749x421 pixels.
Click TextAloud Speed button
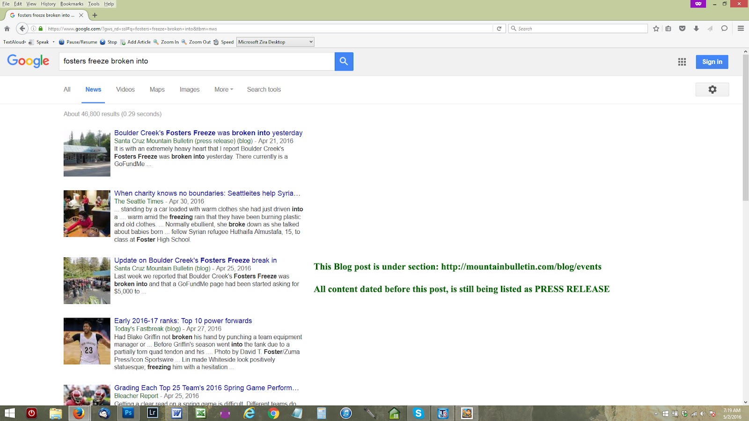(223, 42)
